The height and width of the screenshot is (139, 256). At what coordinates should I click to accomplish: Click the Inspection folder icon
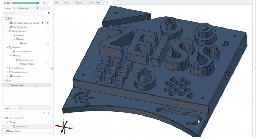tap(11, 47)
